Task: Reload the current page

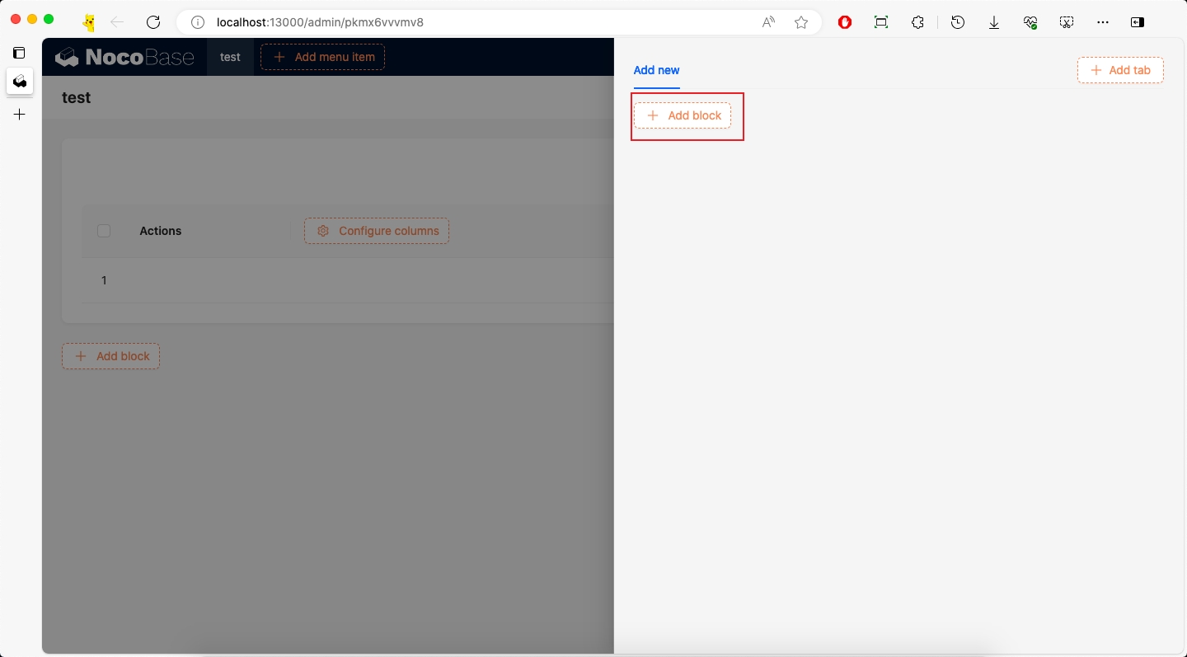Action: [x=153, y=22]
